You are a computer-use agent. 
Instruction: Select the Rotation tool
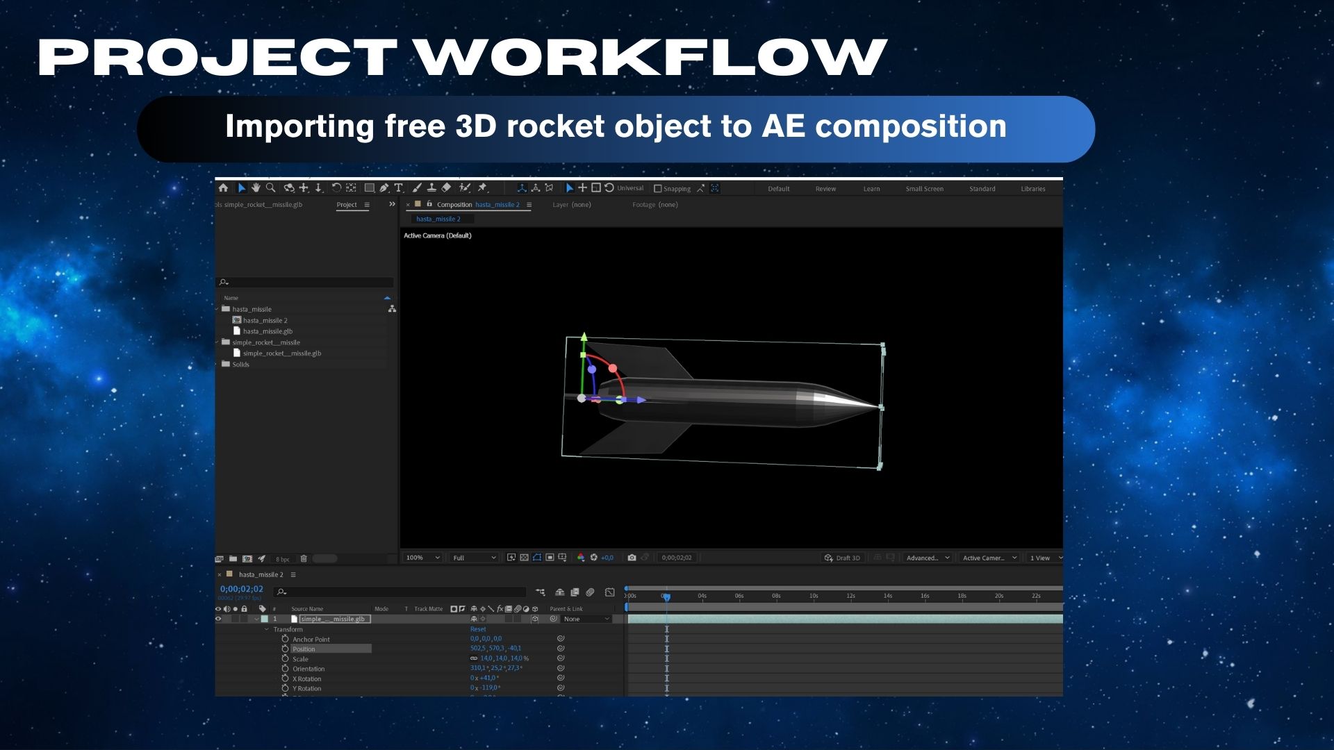336,187
